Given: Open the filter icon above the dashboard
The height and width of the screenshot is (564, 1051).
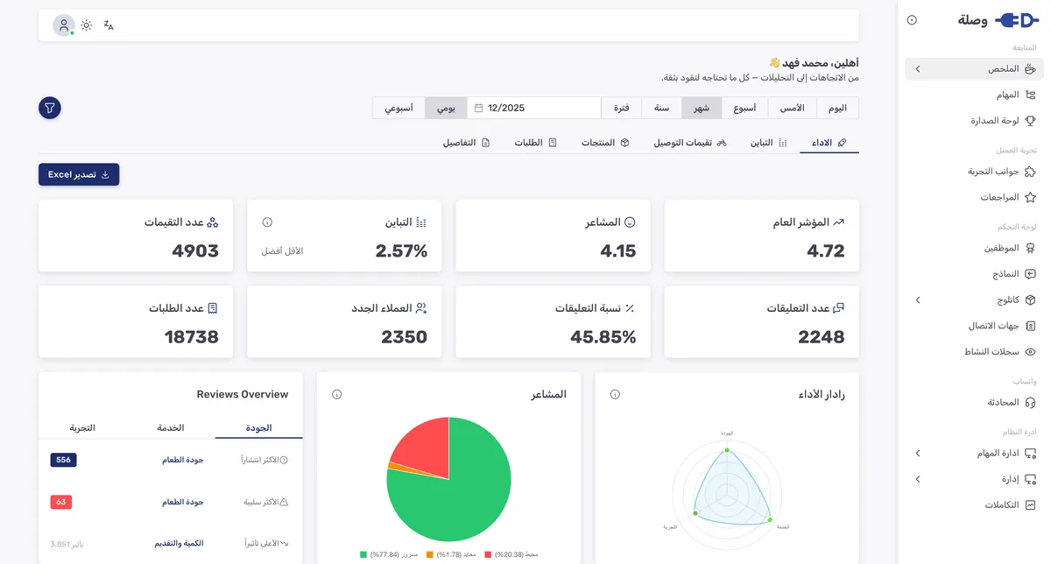Looking at the screenshot, I should point(50,108).
